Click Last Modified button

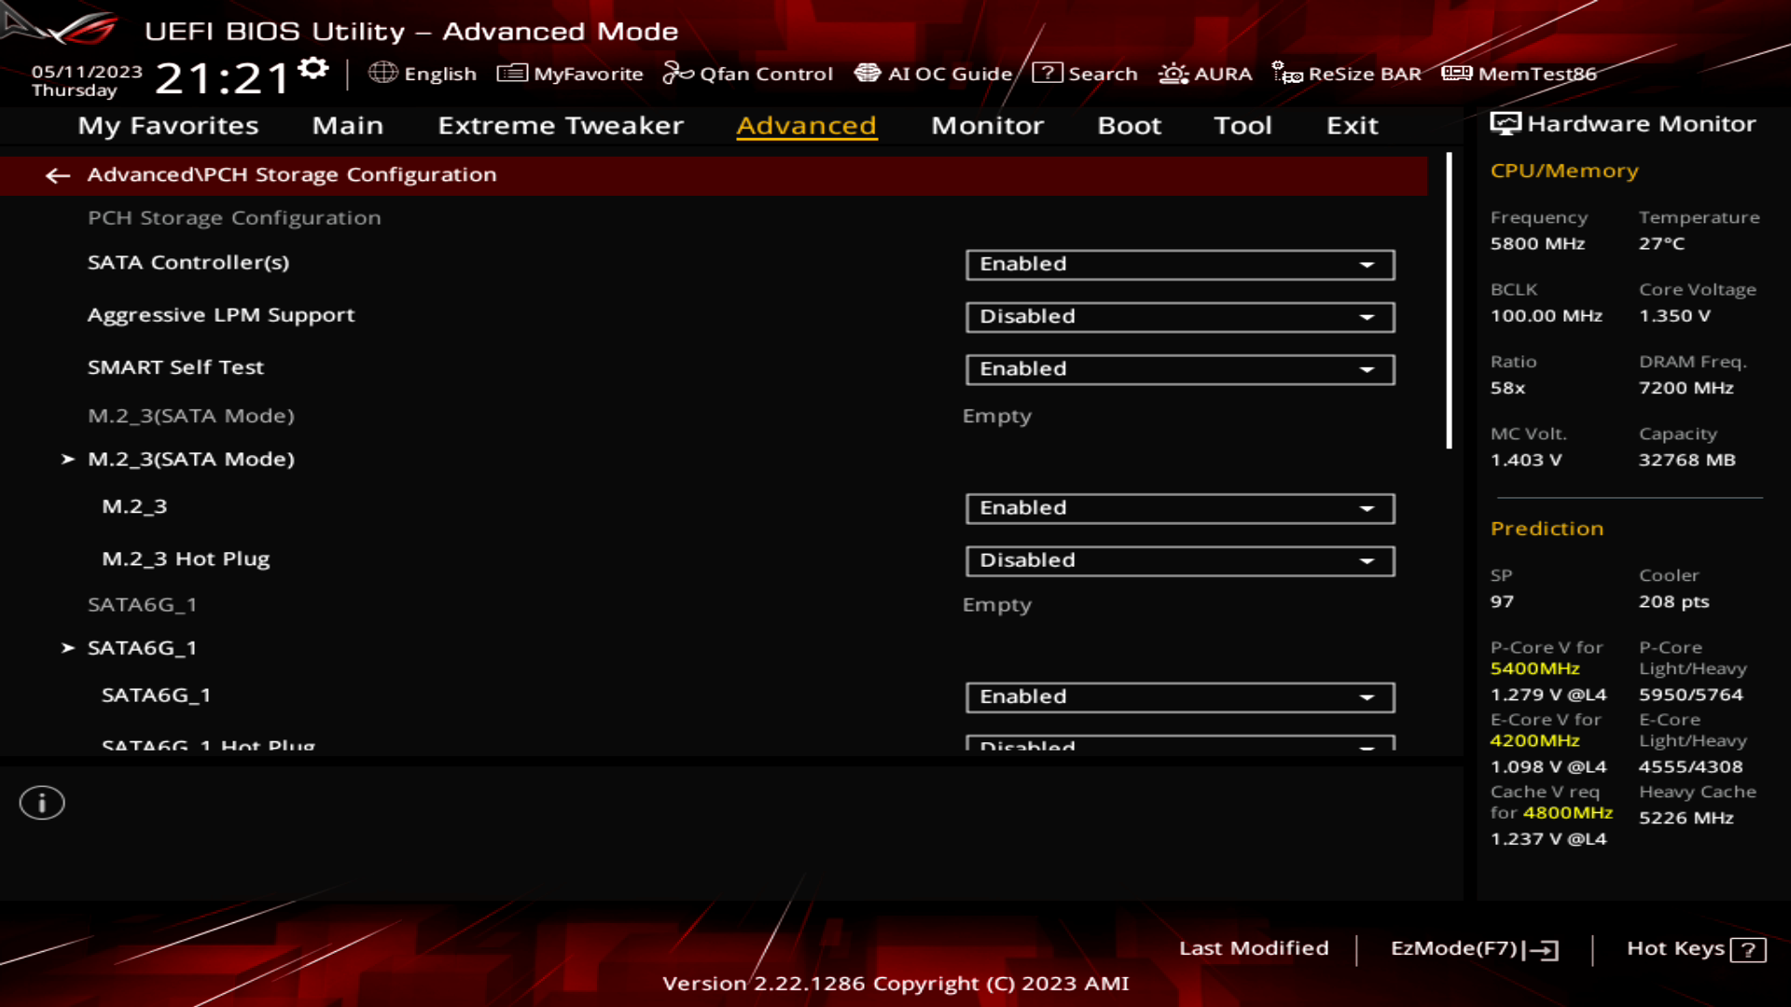(x=1254, y=946)
